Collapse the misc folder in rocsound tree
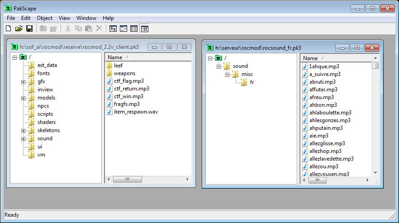This screenshot has width=399, height=223. tap(228, 74)
